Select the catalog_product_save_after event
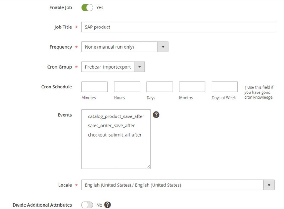 (x=116, y=116)
